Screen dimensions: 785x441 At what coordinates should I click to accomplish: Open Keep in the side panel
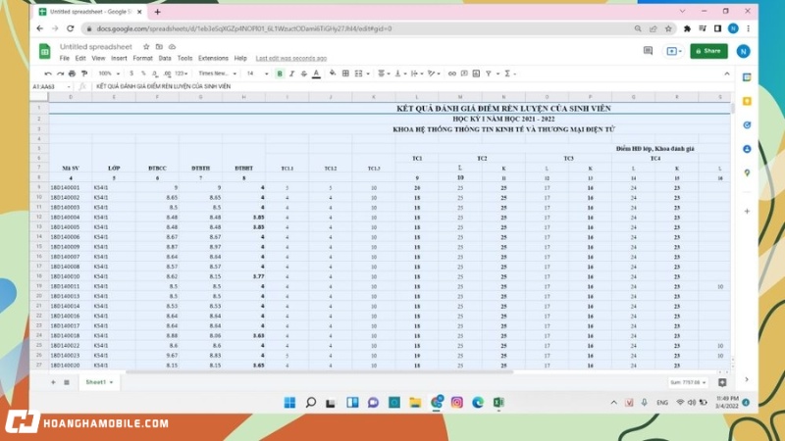tap(747, 101)
